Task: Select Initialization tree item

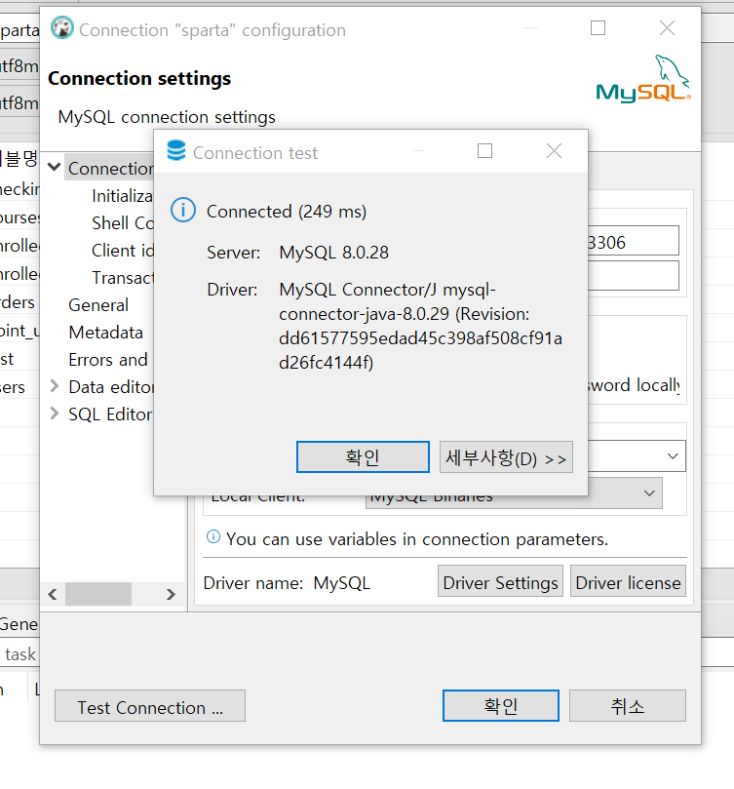Action: click(122, 195)
